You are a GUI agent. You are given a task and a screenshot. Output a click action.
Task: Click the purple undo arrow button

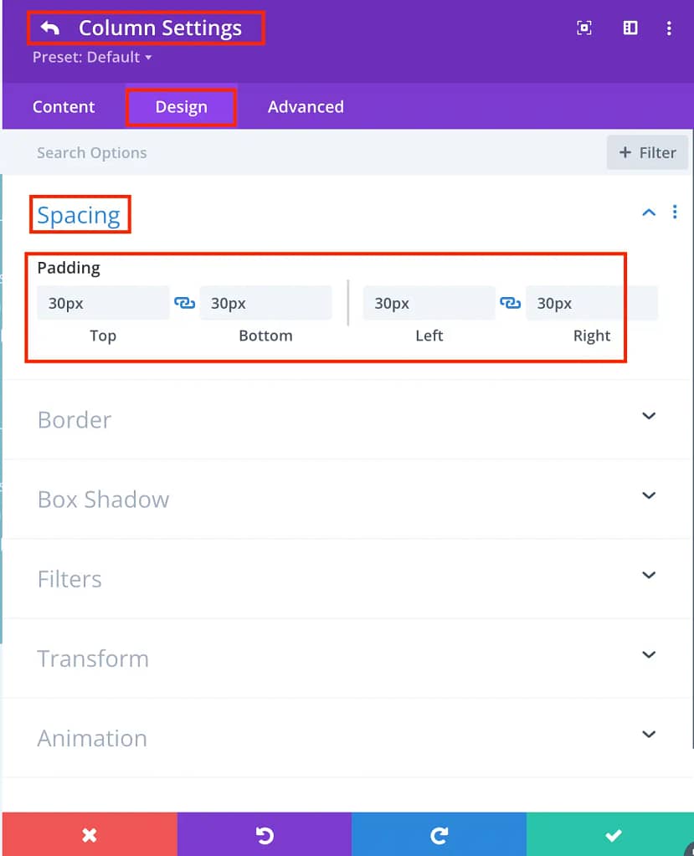[x=265, y=834]
